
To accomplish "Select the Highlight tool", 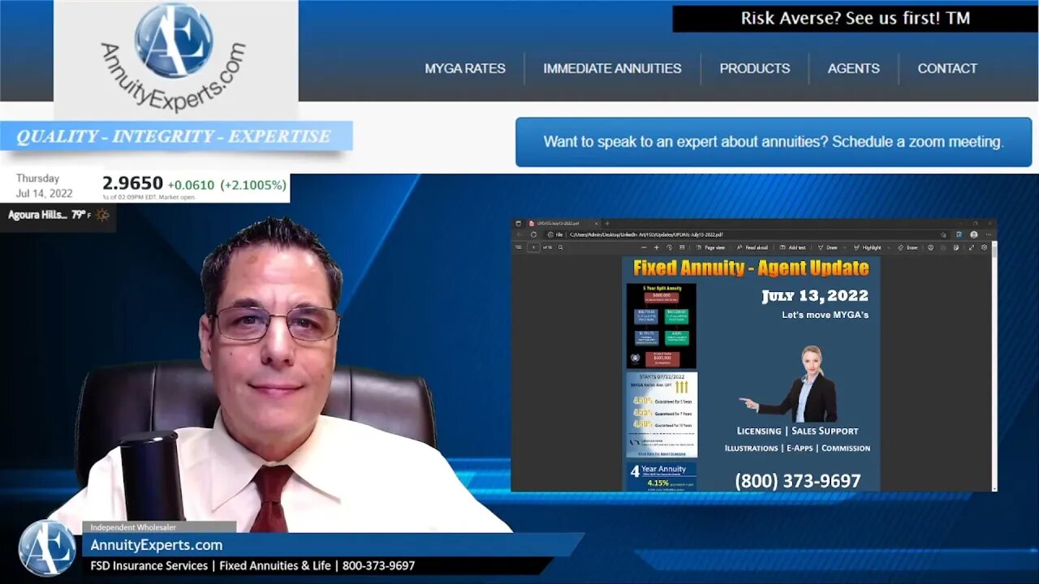I will pyautogui.click(x=867, y=247).
